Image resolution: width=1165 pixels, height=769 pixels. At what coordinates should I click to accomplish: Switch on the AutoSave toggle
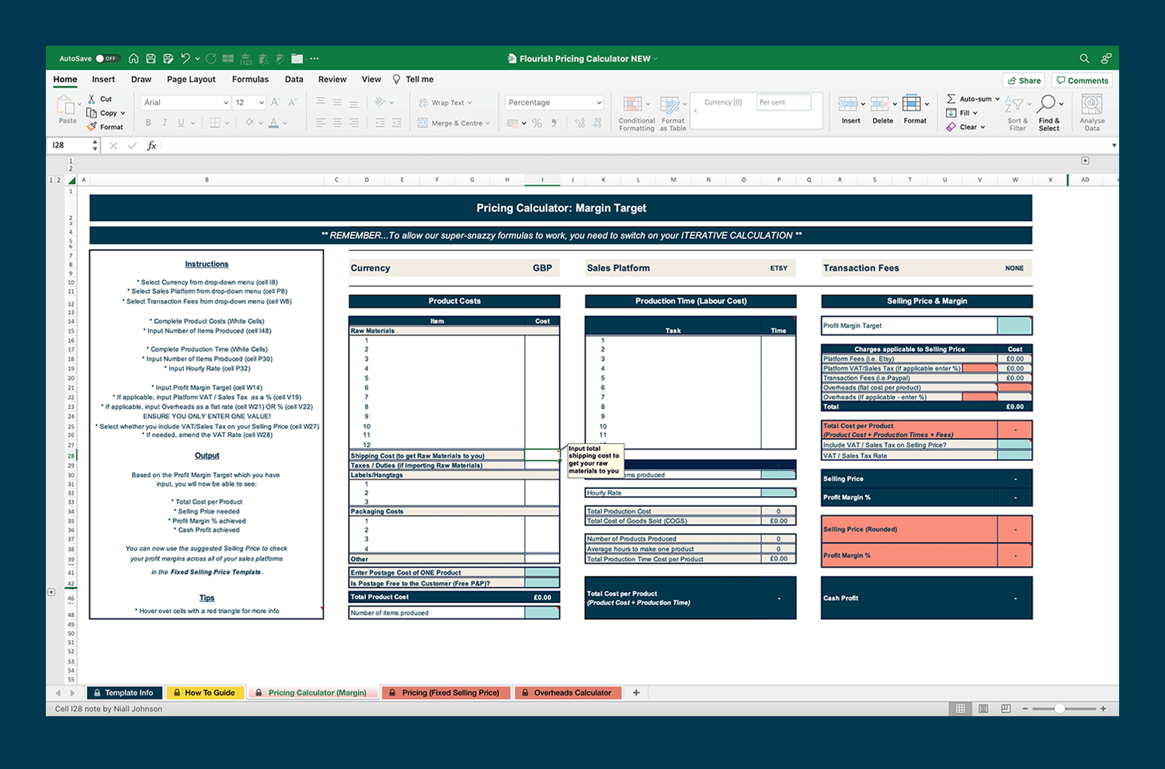pos(107,58)
